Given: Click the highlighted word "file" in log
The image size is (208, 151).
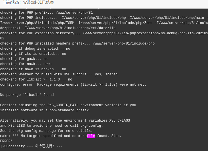Looking at the screenshot, I should [91, 136].
